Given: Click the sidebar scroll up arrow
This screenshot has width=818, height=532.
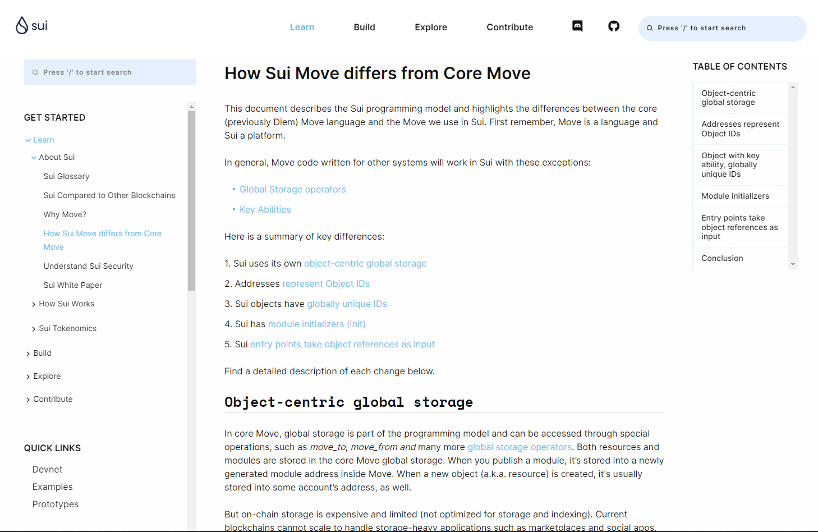Looking at the screenshot, I should point(191,106).
